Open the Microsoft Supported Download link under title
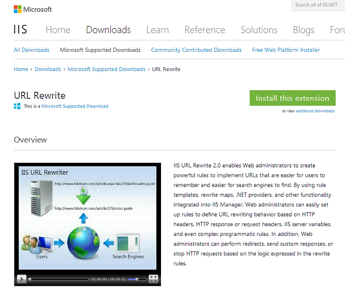 click(75, 106)
